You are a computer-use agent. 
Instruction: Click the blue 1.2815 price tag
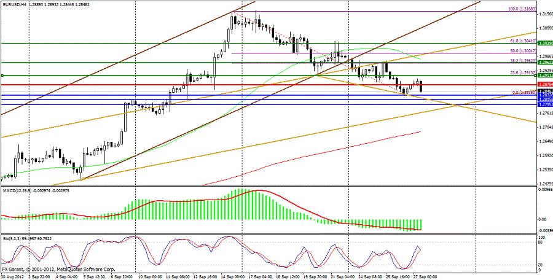tap(544, 99)
